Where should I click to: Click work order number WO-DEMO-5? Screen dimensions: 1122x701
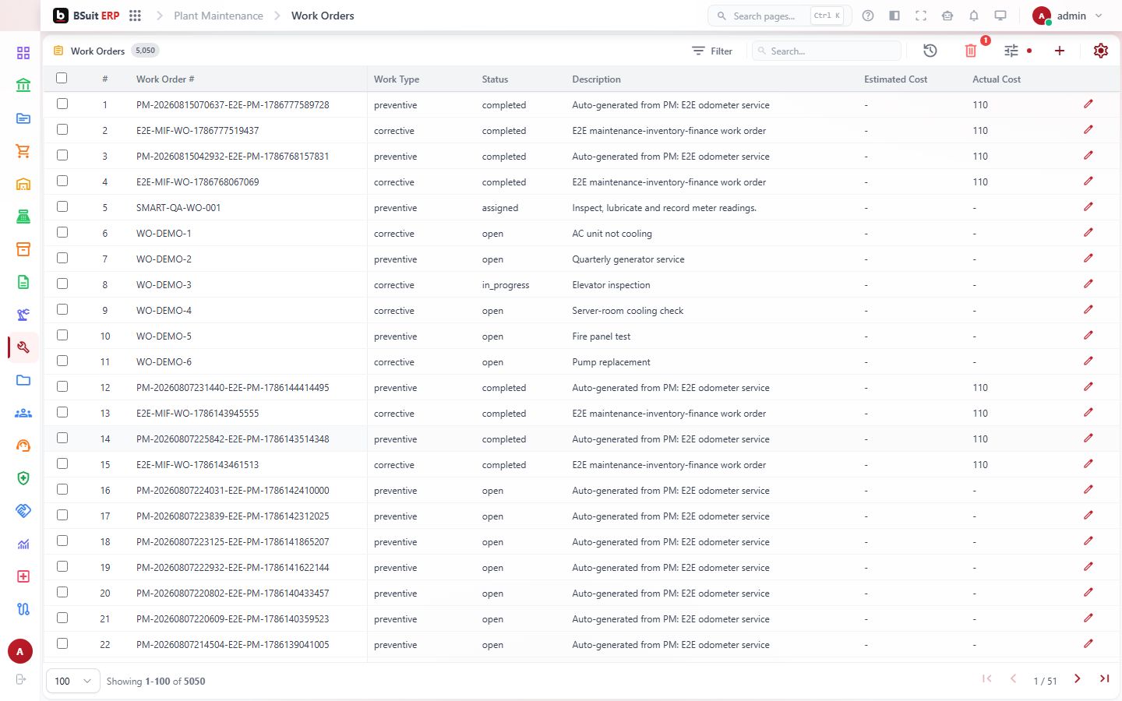pos(164,336)
